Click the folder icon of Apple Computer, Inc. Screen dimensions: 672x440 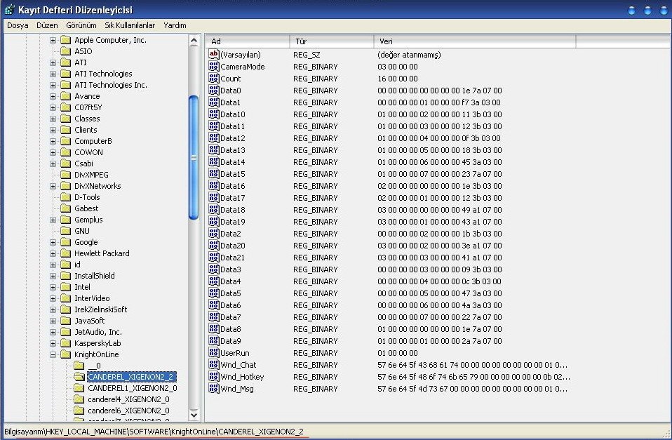tap(65, 40)
